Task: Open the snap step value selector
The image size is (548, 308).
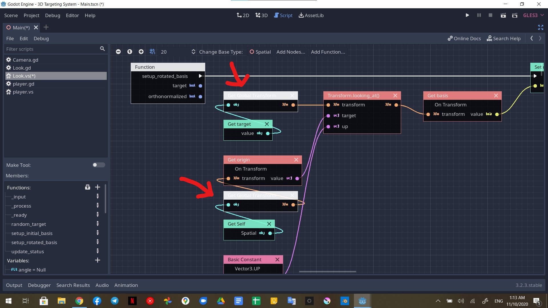Action: 193,52
